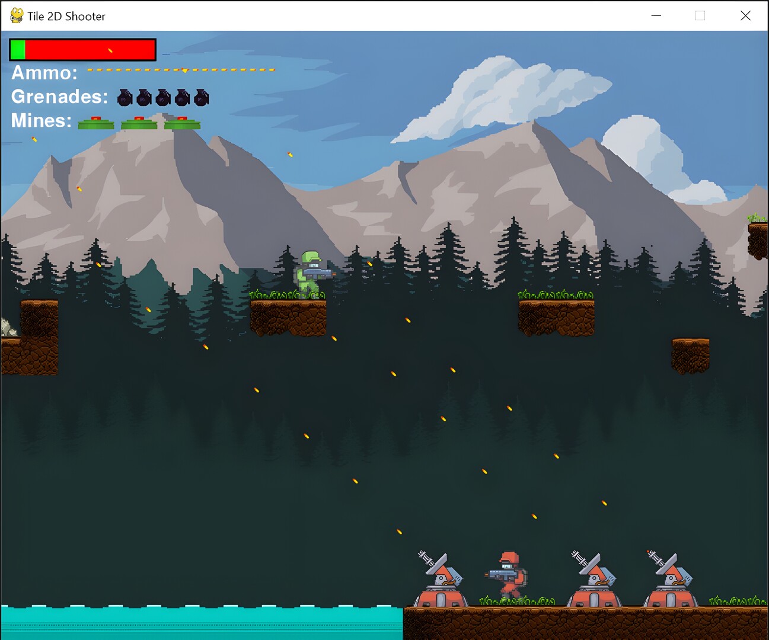The width and height of the screenshot is (769, 640).
Task: Click the Python logo in the title bar
Action: point(16,15)
